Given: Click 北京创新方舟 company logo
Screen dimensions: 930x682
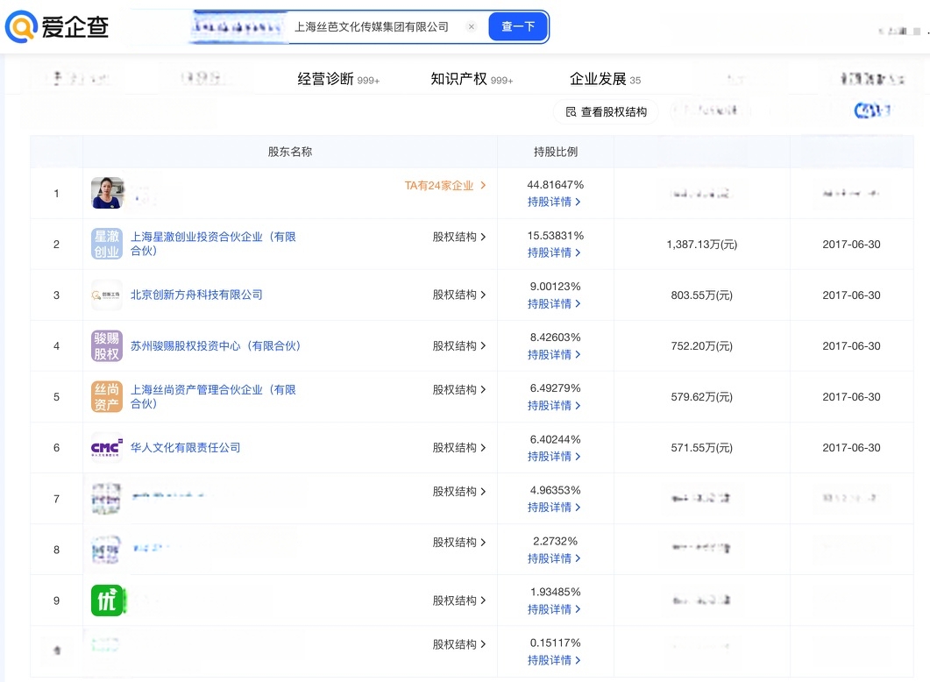Looking at the screenshot, I should [x=107, y=295].
